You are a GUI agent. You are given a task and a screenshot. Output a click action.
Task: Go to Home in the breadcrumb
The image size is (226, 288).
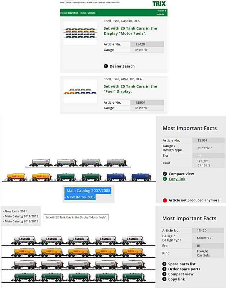click(x=62, y=3)
